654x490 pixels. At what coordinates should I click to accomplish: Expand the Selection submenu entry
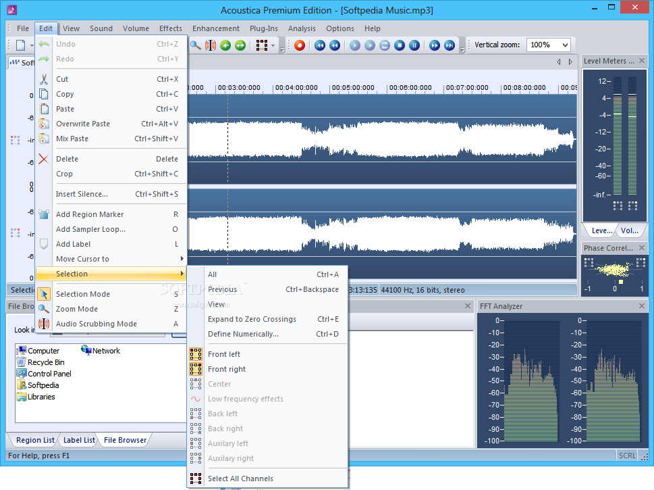pyautogui.click(x=111, y=274)
